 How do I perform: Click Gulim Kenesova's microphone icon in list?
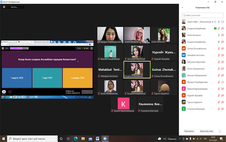pos(218,35)
